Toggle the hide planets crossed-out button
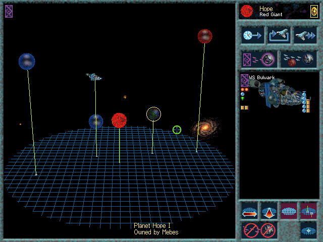Screen dimensions: 323x242 click(268, 230)
